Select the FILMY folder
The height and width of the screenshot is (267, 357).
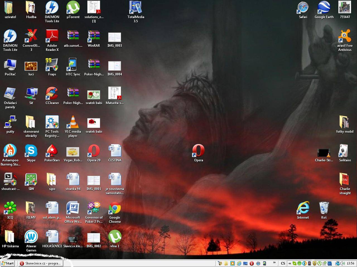coord(31,210)
